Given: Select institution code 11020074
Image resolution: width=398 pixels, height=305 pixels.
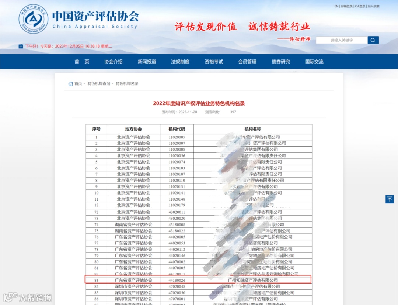Looking at the screenshot, I should [x=177, y=162].
